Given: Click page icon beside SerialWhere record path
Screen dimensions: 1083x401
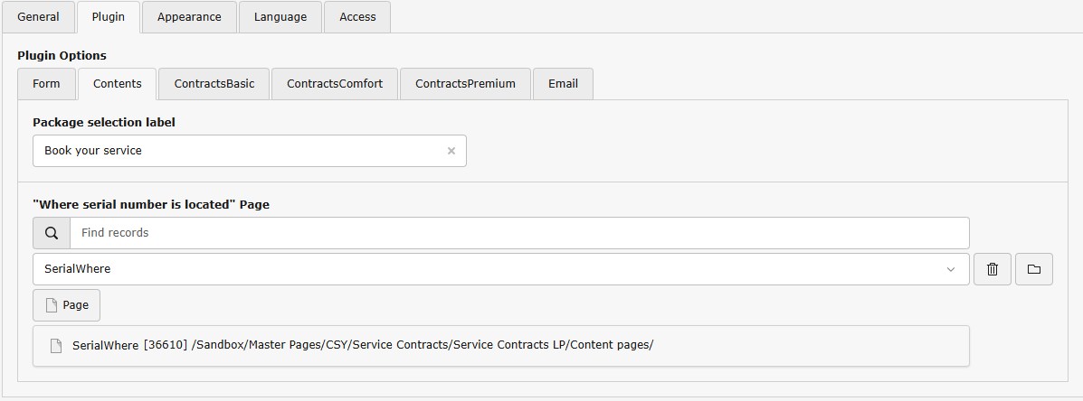Looking at the screenshot, I should point(56,346).
